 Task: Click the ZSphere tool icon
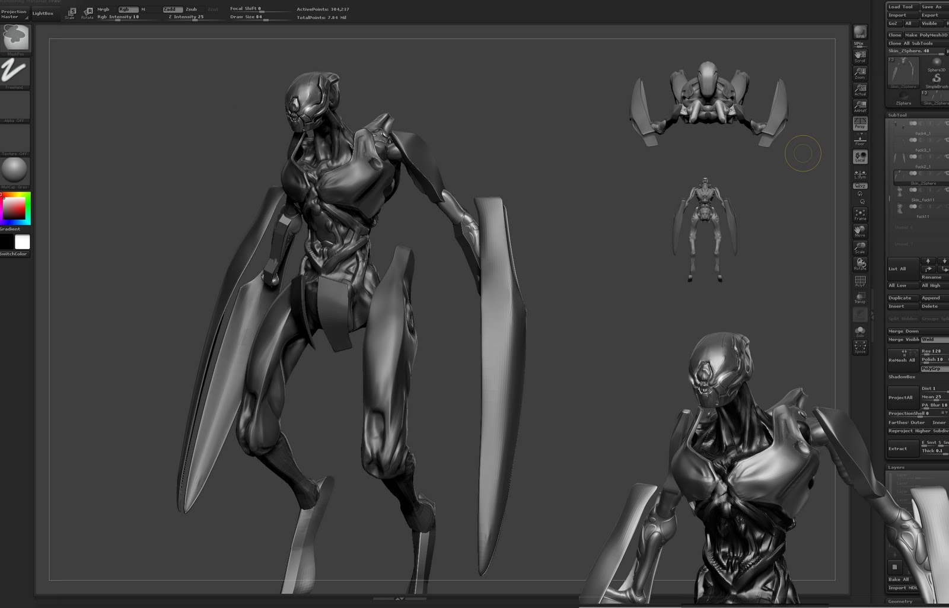tap(903, 98)
